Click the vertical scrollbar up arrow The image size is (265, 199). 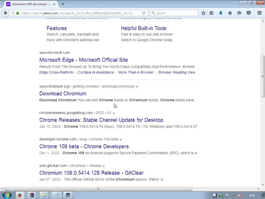click(x=263, y=21)
